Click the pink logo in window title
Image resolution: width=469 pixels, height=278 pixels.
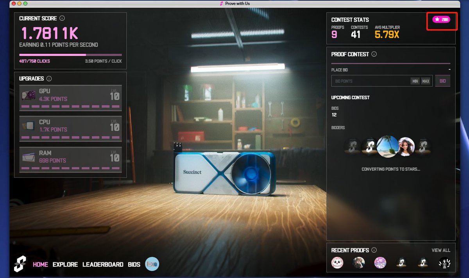[x=222, y=3]
